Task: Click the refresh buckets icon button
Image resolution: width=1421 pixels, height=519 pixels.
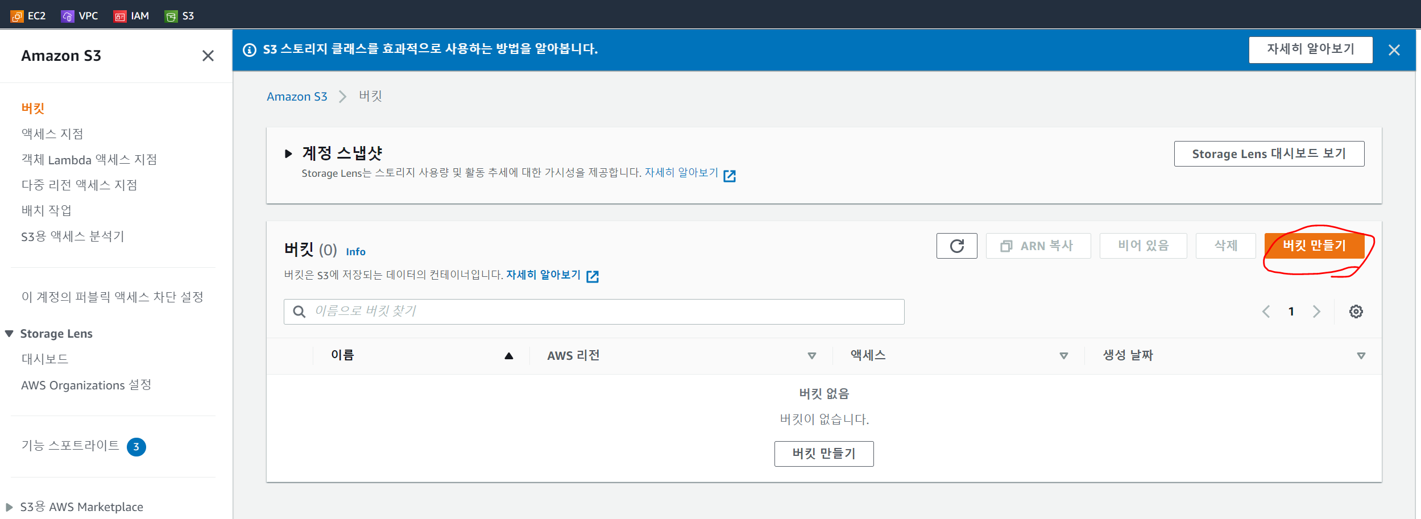Action: (957, 246)
